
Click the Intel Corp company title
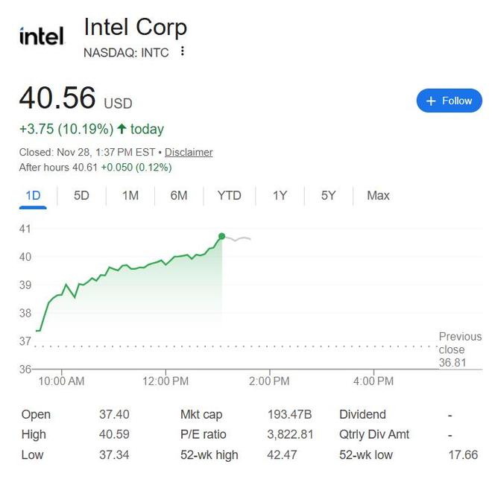pyautogui.click(x=135, y=27)
